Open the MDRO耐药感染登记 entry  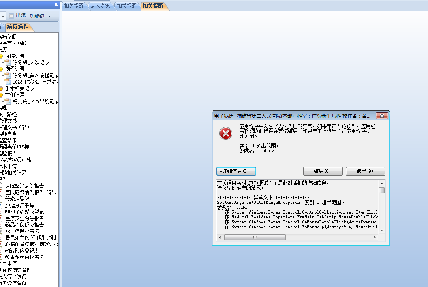25,212
